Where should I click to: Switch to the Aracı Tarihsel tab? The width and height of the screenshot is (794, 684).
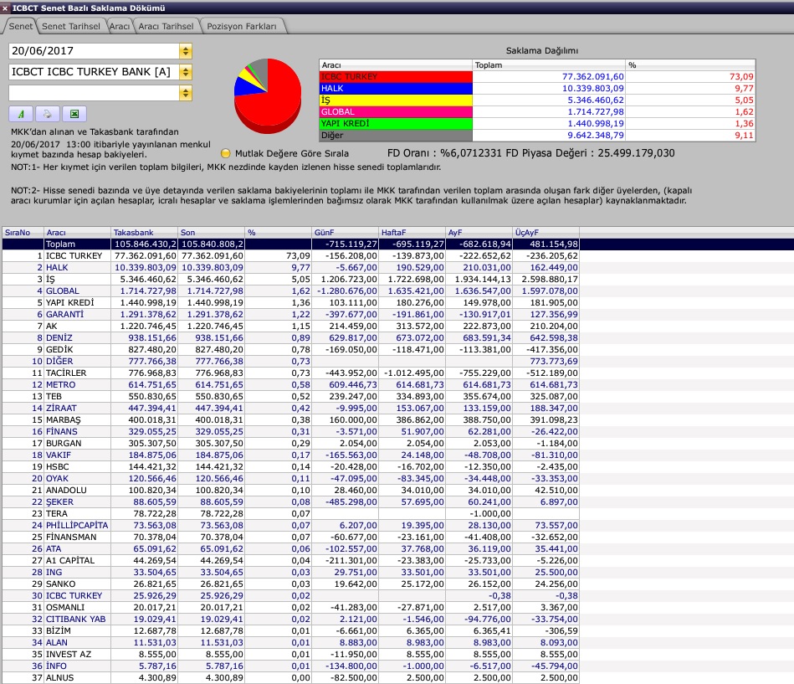tap(166, 26)
